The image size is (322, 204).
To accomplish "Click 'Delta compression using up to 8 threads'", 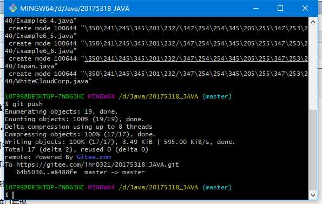I will (78, 127).
